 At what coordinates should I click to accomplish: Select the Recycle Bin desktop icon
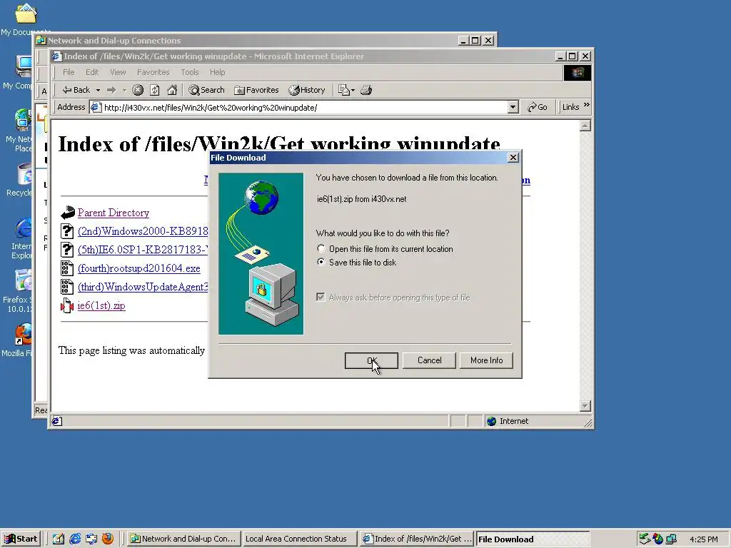[19, 179]
